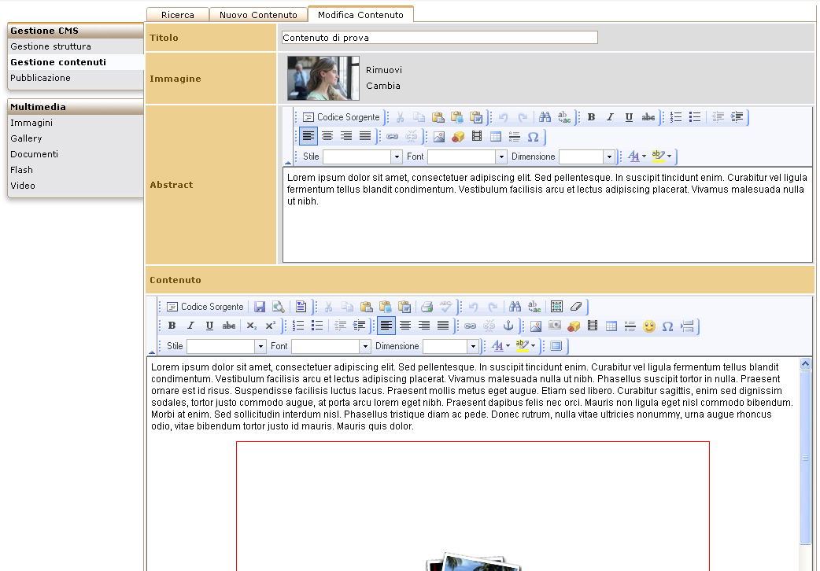Image resolution: width=820 pixels, height=571 pixels.
Task: Open Replace in the Abstract editor toolbar
Action: click(x=563, y=117)
